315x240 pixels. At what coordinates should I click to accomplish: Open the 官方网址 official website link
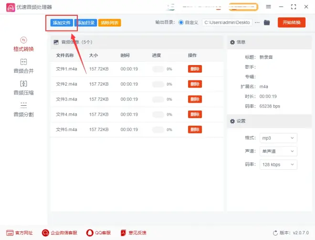tap(20, 233)
